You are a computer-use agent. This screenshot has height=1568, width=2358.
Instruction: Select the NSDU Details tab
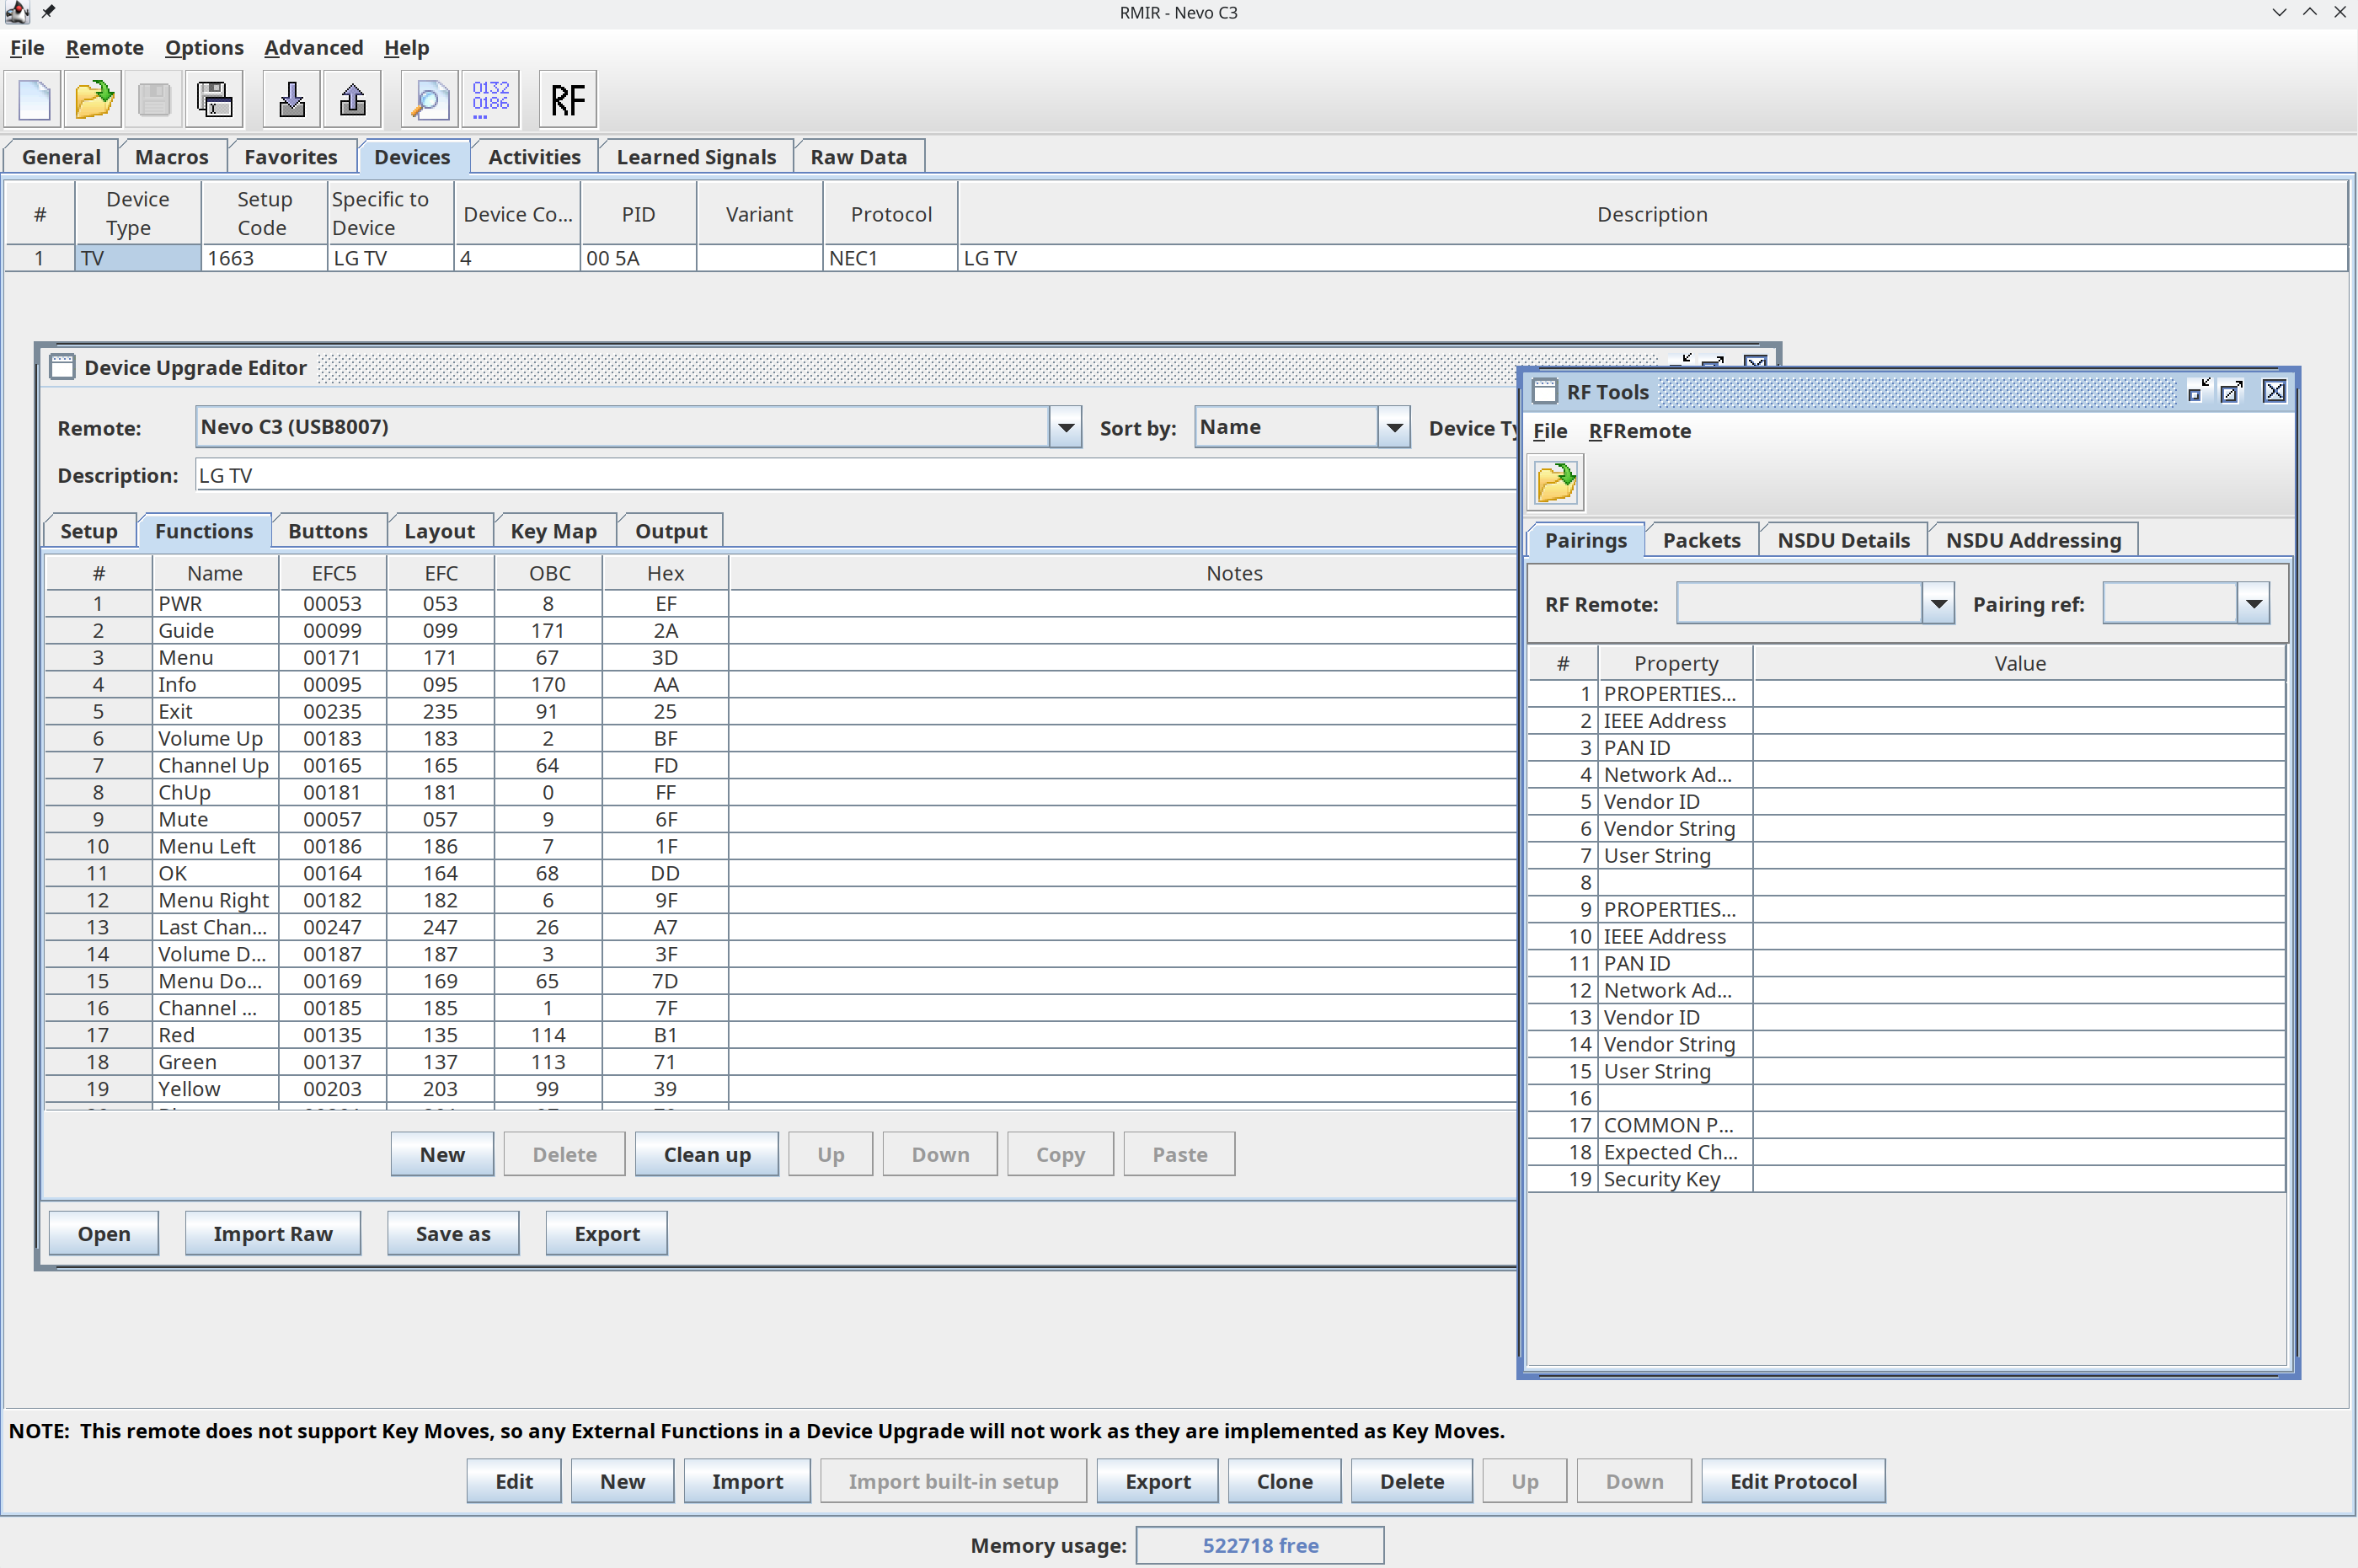pos(1843,540)
